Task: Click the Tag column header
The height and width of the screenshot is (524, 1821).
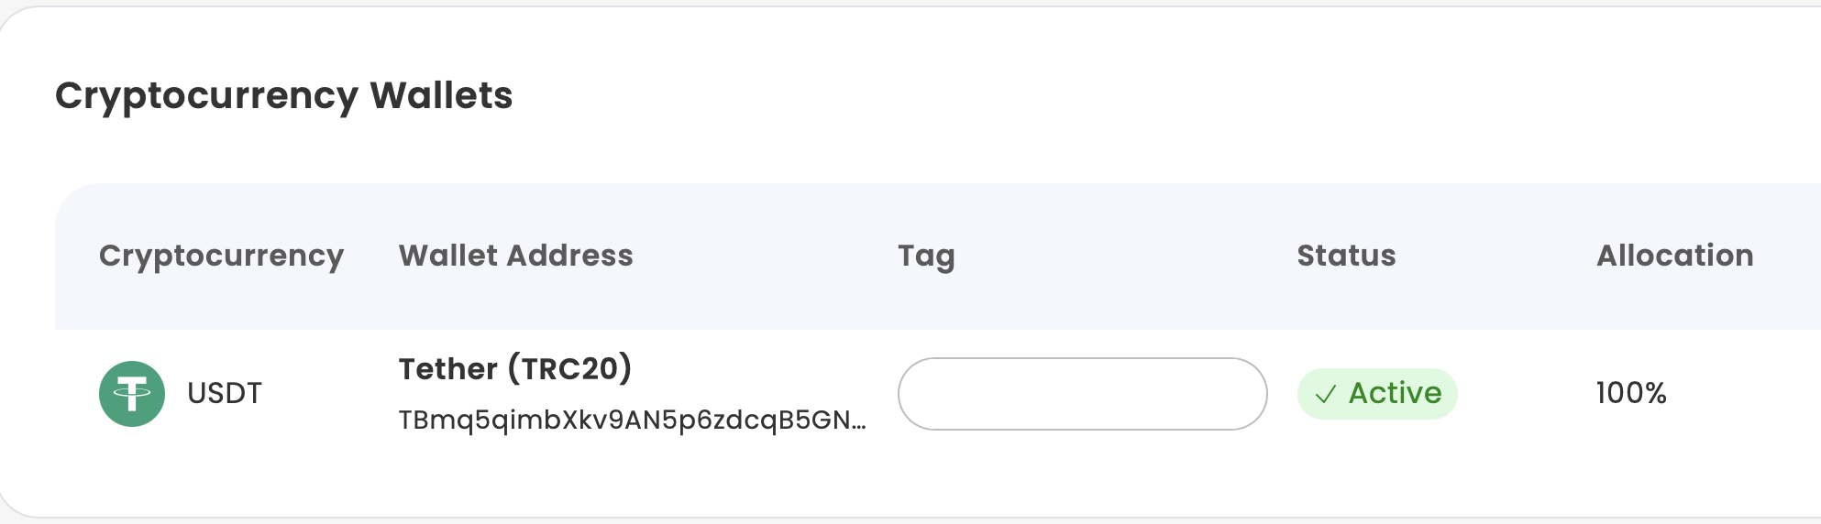Action: tap(926, 257)
